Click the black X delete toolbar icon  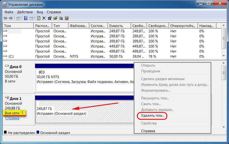[x=44, y=18]
